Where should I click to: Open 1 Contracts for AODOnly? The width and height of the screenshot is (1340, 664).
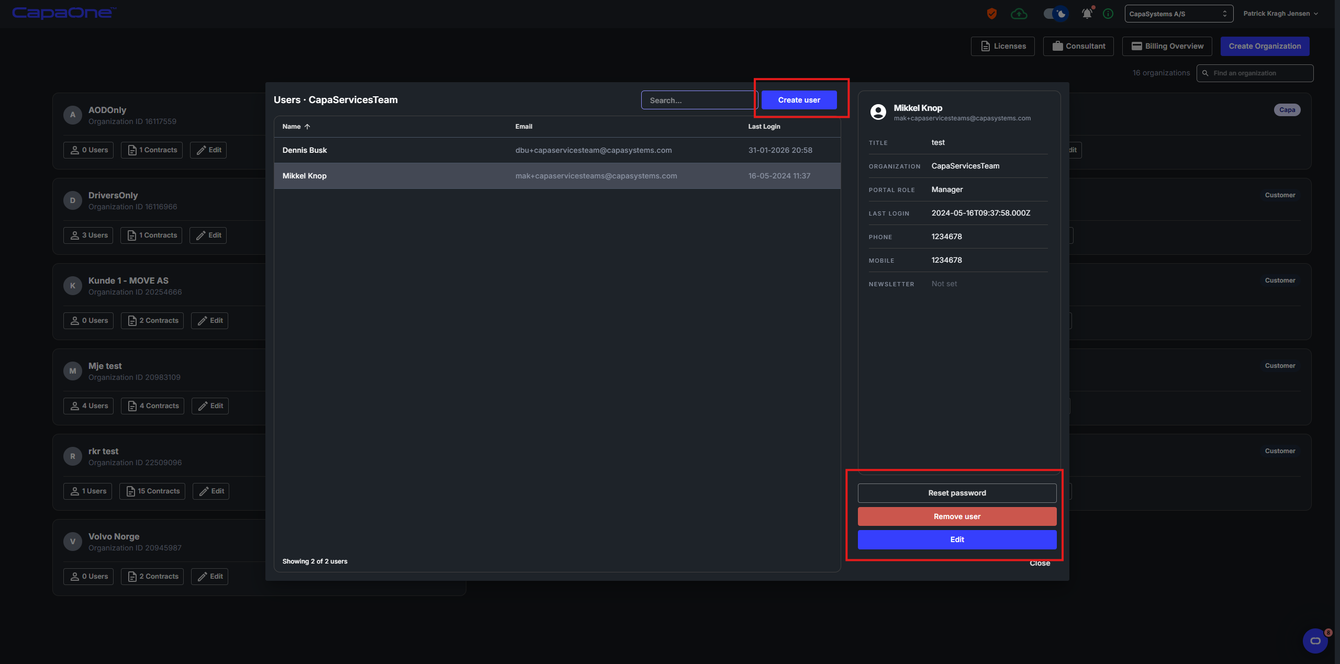[152, 150]
